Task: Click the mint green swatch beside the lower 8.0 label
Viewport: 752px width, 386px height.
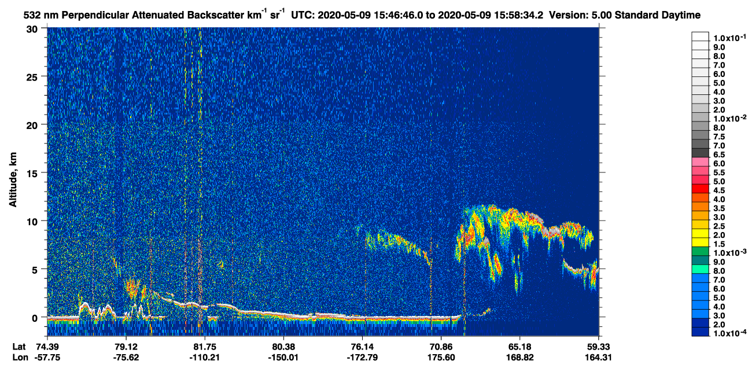Action: (700, 270)
